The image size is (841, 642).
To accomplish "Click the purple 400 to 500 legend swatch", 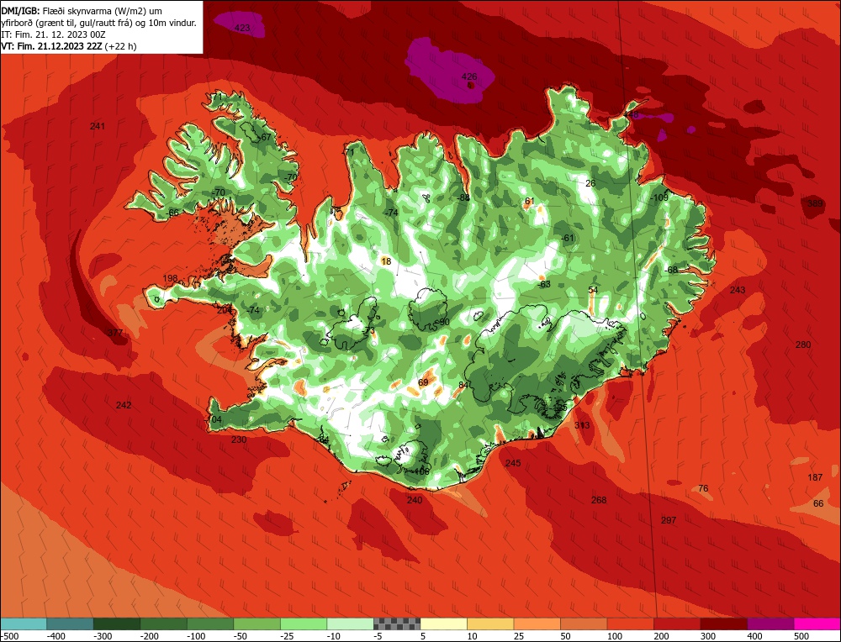I will (770, 624).
